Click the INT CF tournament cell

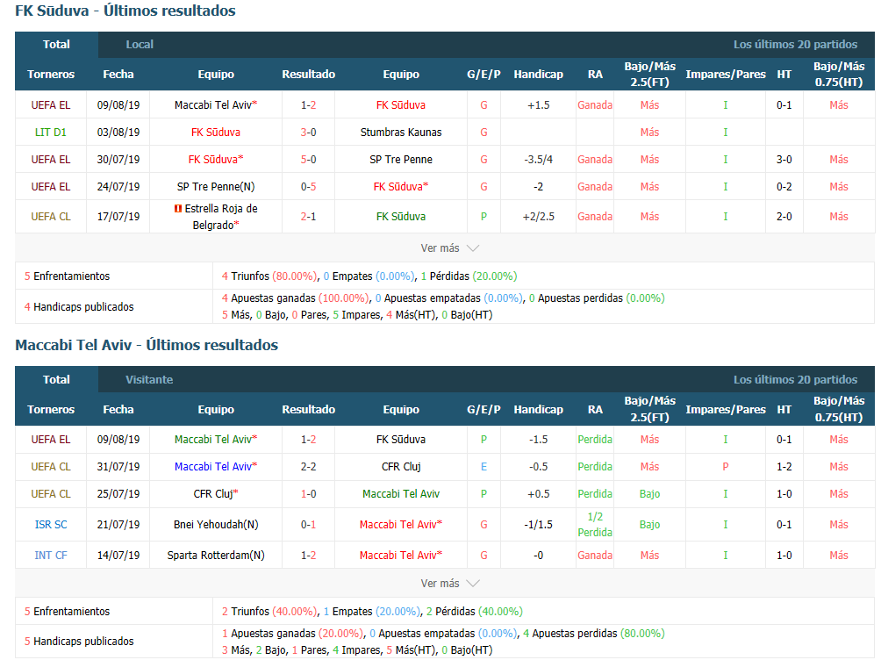point(51,556)
